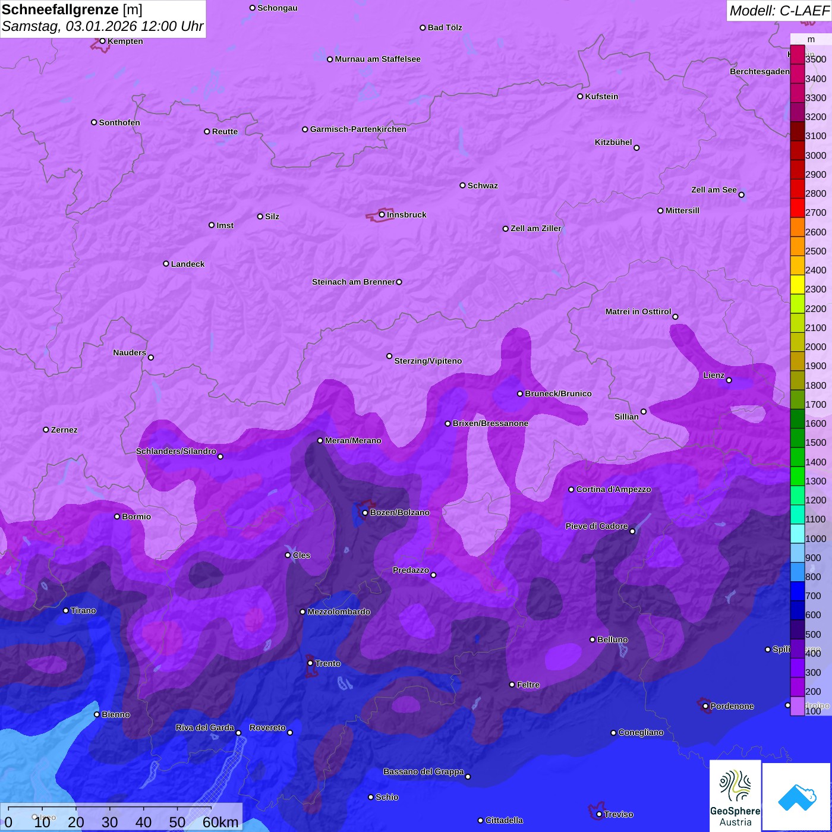Image resolution: width=832 pixels, height=832 pixels.
Task: Click the Trento city marker dot
Action: pyautogui.click(x=310, y=663)
